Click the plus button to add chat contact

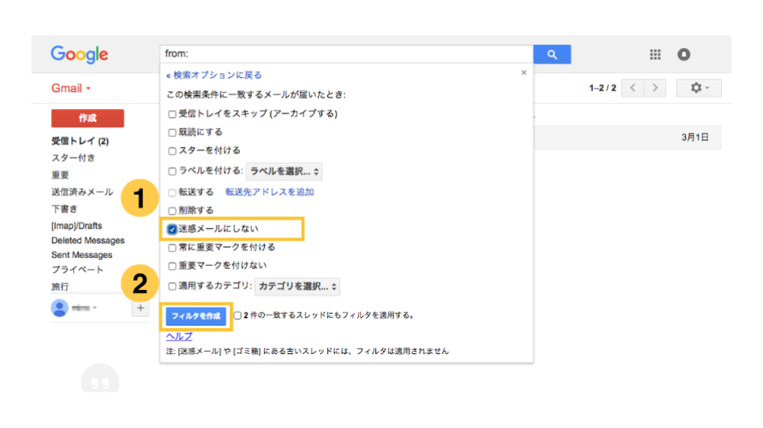click(x=140, y=308)
